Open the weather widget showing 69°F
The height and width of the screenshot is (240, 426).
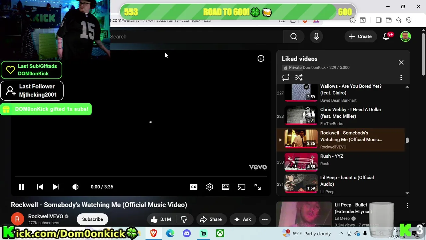pos(306,233)
